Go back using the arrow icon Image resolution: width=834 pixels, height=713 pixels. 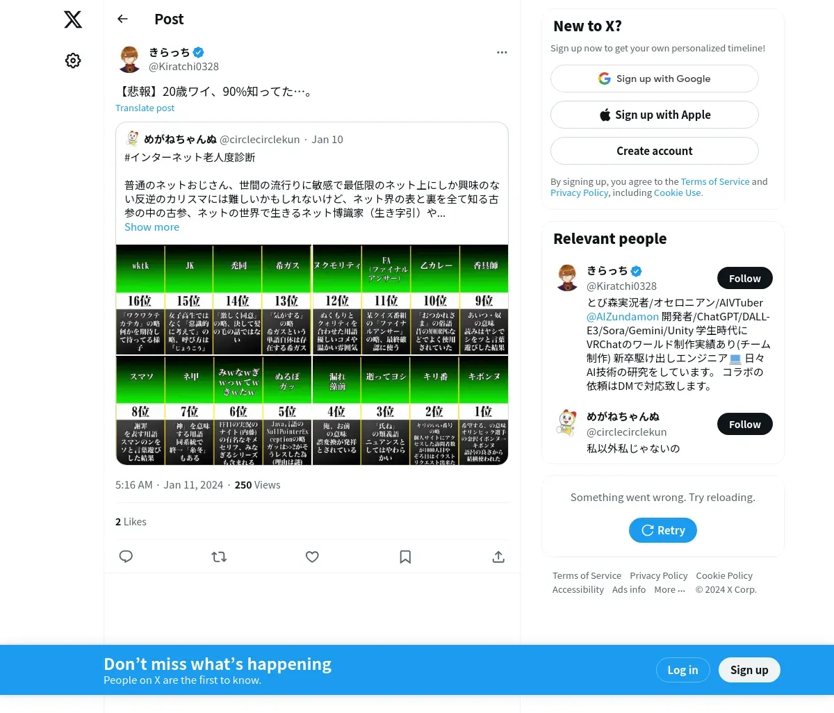(123, 19)
